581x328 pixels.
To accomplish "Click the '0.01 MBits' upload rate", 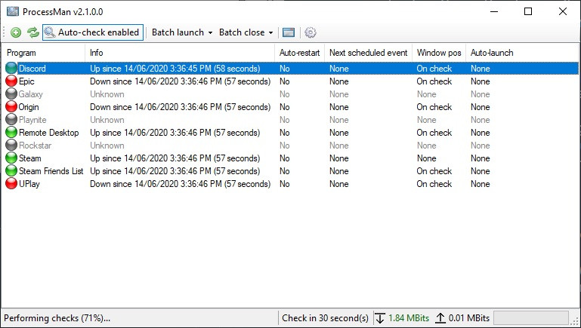I will (x=469, y=318).
